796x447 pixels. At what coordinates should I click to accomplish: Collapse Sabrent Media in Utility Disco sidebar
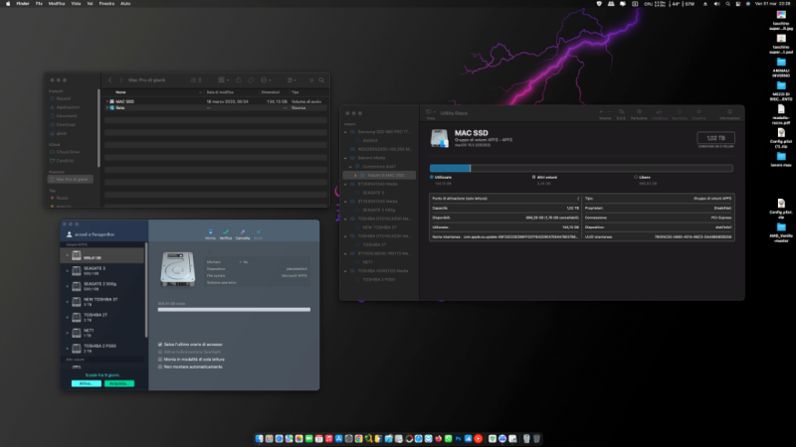point(345,158)
